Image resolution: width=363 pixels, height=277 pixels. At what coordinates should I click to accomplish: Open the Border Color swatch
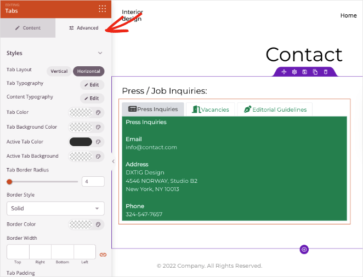[x=81, y=224]
